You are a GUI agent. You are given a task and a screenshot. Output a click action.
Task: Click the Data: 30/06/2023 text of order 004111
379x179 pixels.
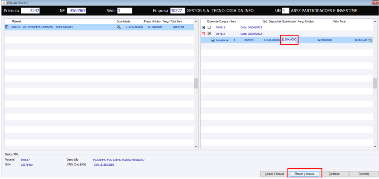coord(251,27)
